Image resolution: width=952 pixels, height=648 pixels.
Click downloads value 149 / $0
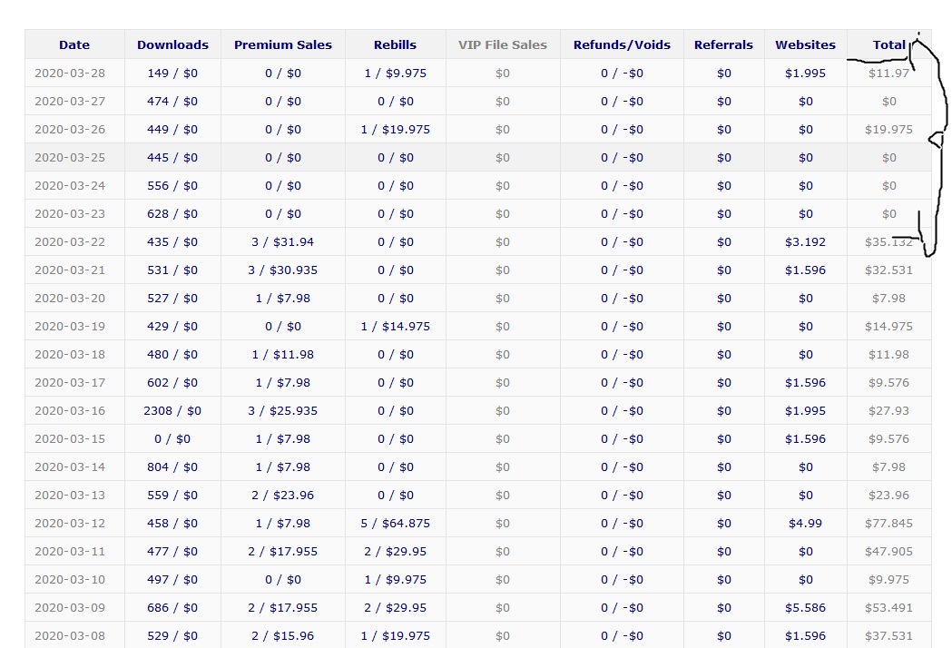pyautogui.click(x=172, y=74)
